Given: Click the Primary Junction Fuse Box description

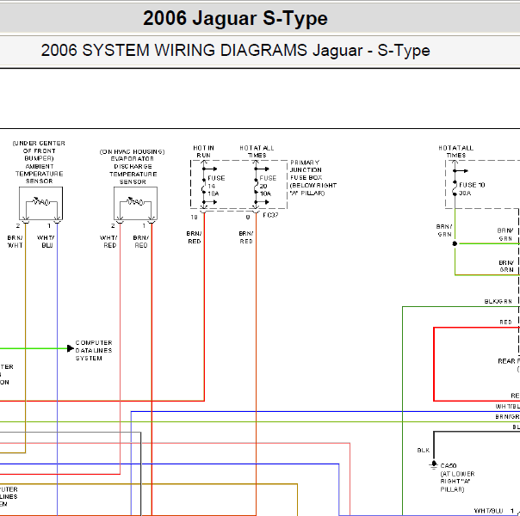Looking at the screenshot, I should click(313, 178).
